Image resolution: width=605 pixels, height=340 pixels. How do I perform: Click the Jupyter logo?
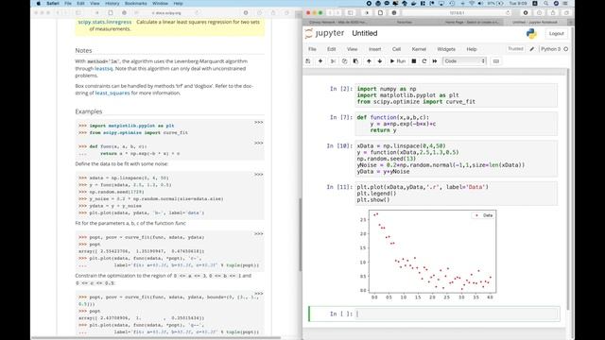click(x=325, y=33)
